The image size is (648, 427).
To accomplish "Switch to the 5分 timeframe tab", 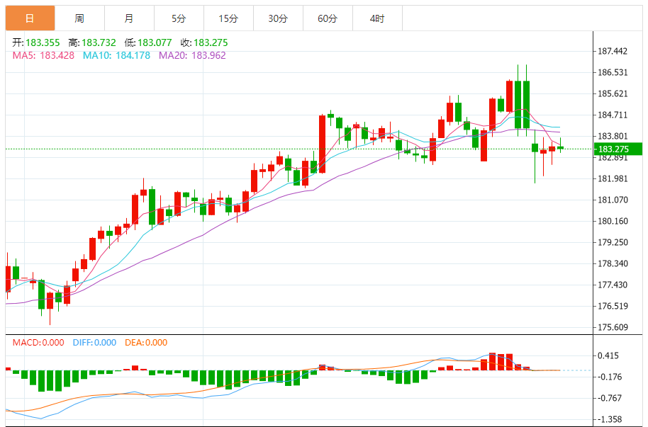I will [x=179, y=18].
